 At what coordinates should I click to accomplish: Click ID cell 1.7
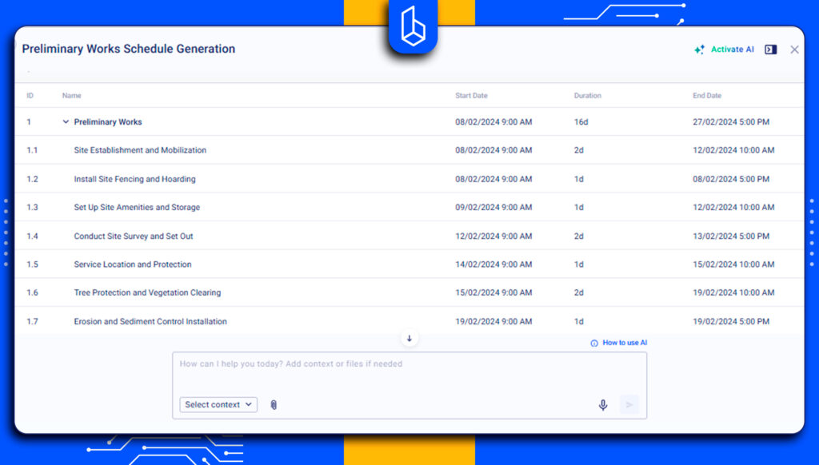click(32, 321)
